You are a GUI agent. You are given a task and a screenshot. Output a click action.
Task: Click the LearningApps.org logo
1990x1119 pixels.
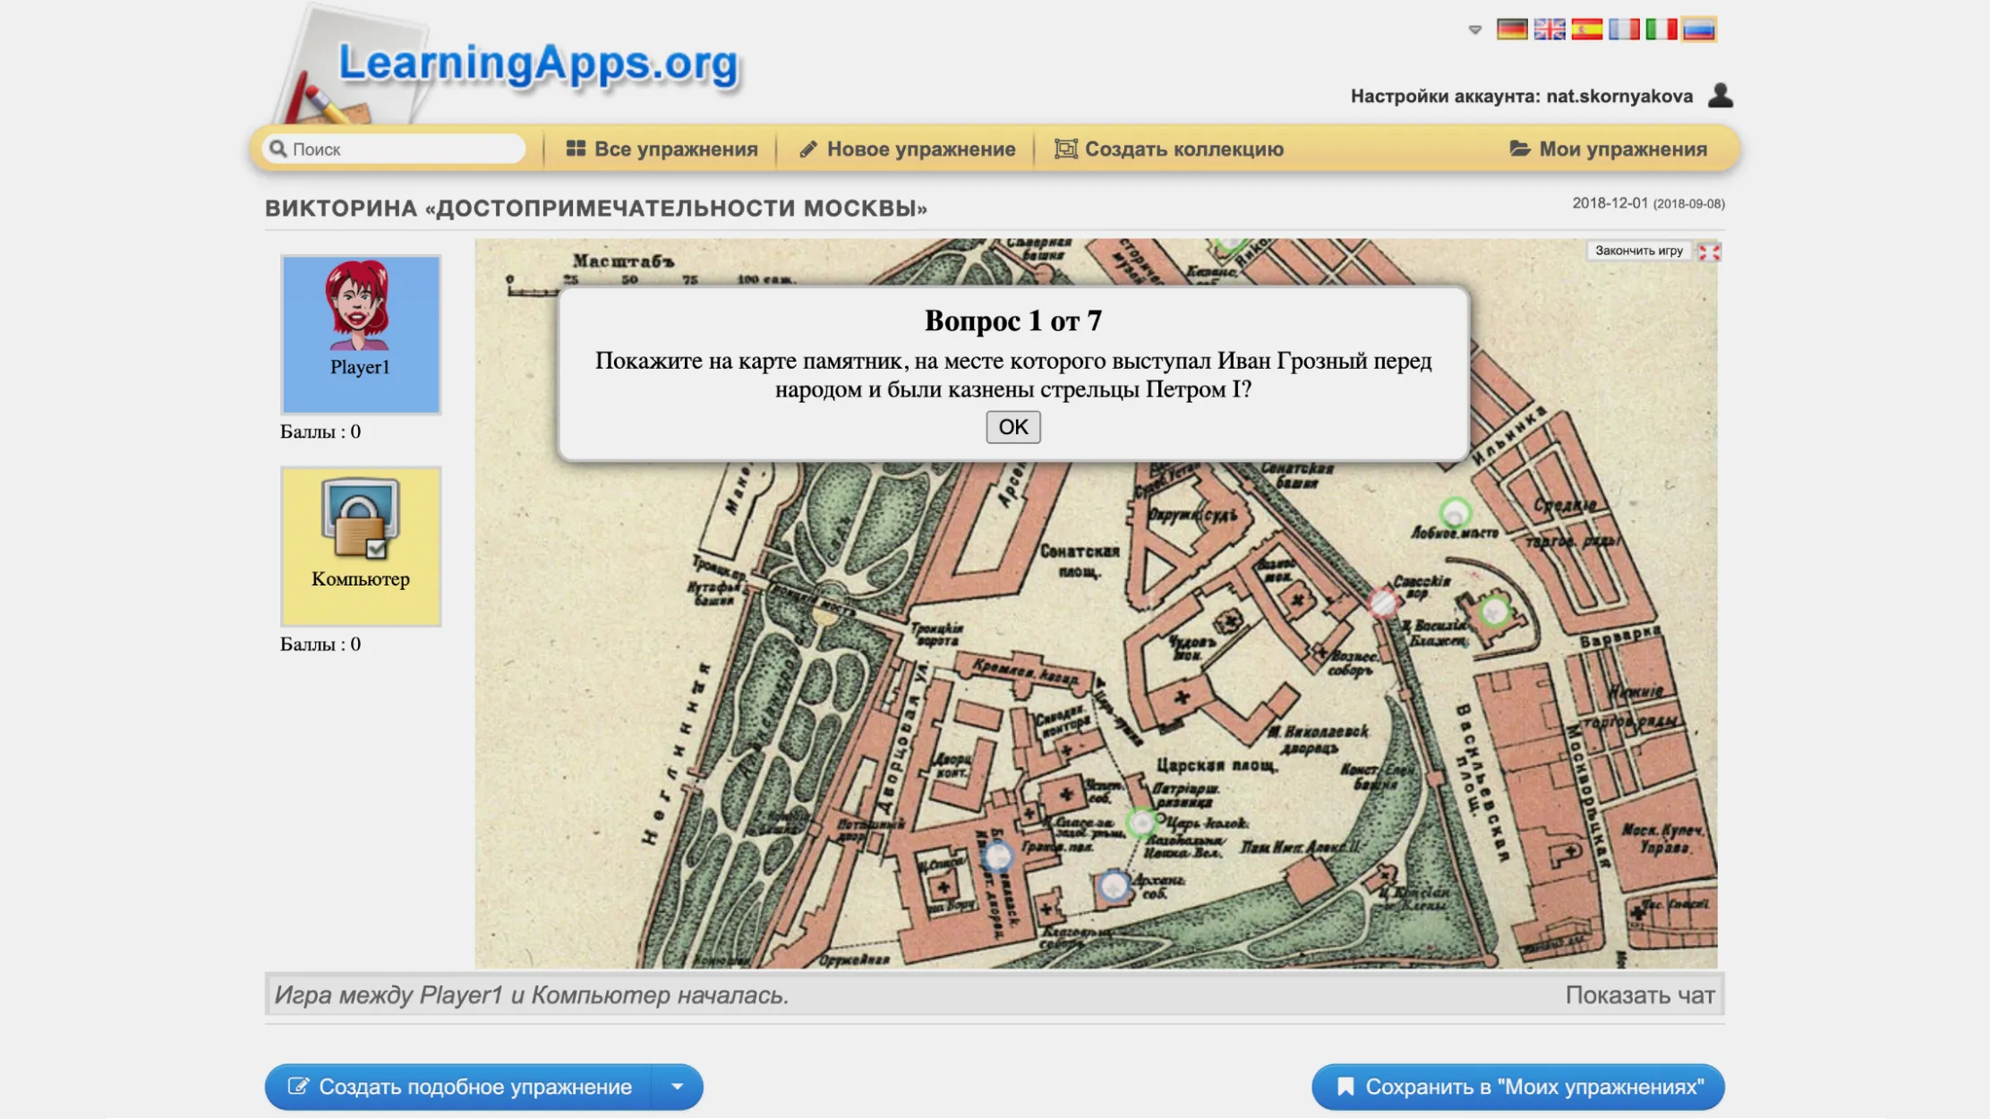[x=537, y=65]
